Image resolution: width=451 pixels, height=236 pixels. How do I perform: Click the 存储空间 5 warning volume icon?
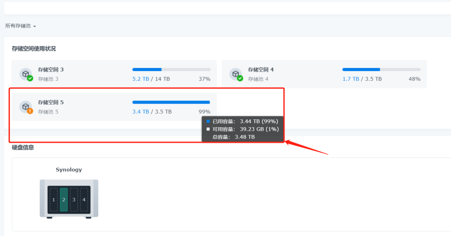26,107
